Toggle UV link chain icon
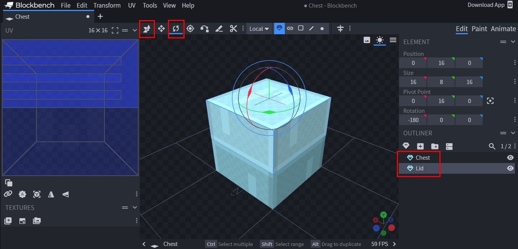The width and height of the screenshot is (518, 249). 8,194
